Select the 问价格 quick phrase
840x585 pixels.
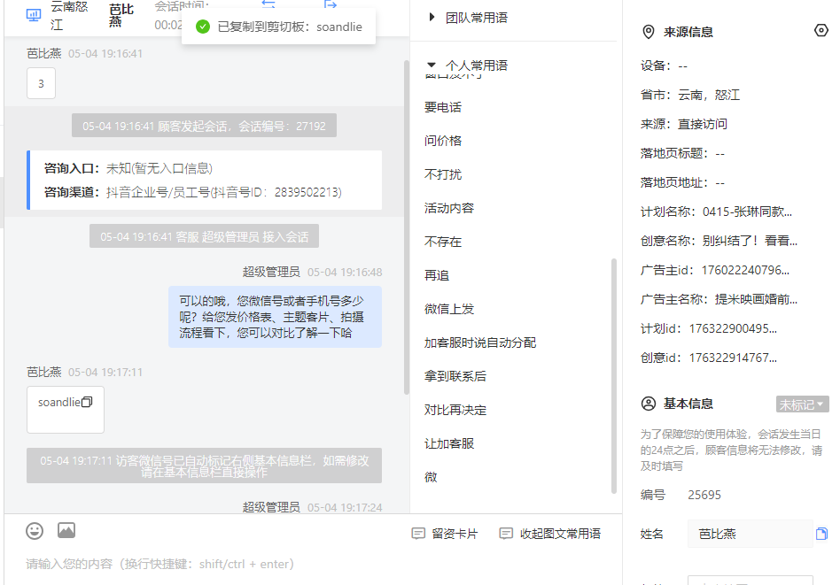pyautogui.click(x=443, y=141)
